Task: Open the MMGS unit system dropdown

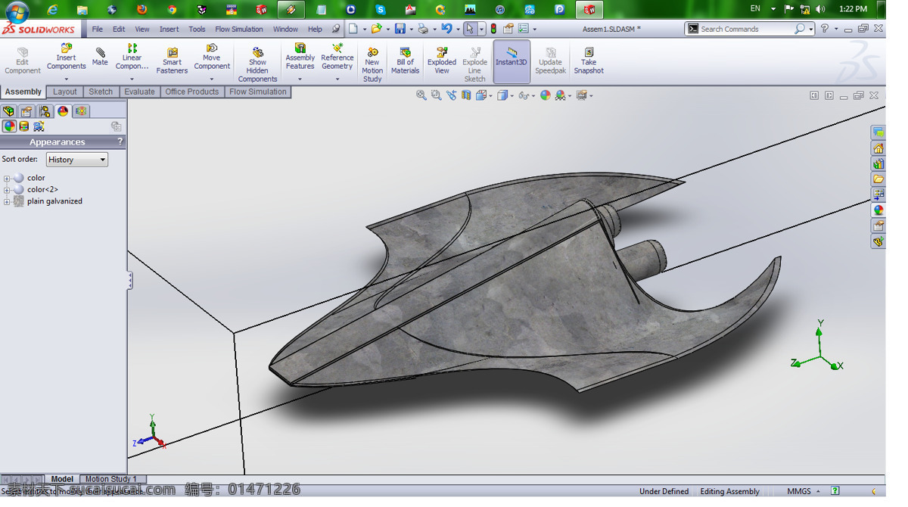Action: tap(804, 491)
